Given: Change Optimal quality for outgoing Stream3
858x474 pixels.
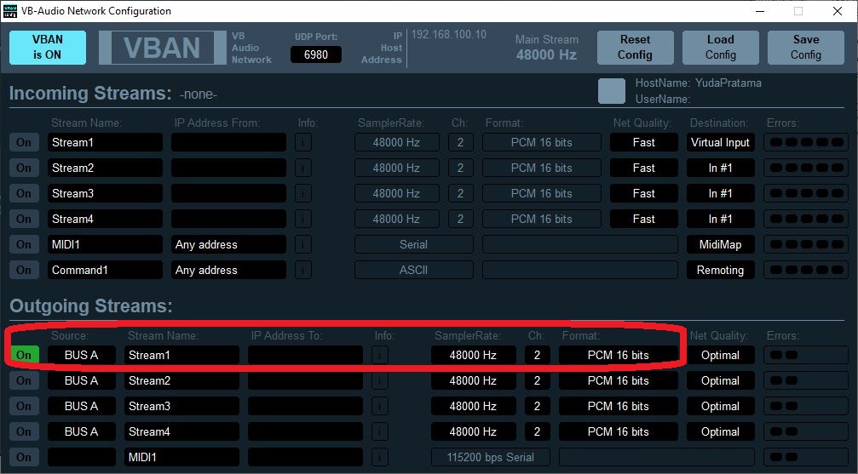Looking at the screenshot, I should click(x=720, y=406).
